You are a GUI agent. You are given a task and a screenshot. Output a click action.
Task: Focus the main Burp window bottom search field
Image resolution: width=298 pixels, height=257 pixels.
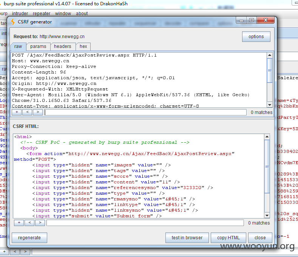165,252
